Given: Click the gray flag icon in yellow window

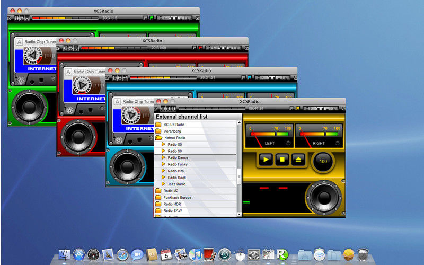Looking at the screenshot, I should [292, 109].
